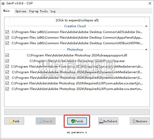Toggle checkbox for DynamicLinkMediaServer\dv... file

[x=7, y=67]
